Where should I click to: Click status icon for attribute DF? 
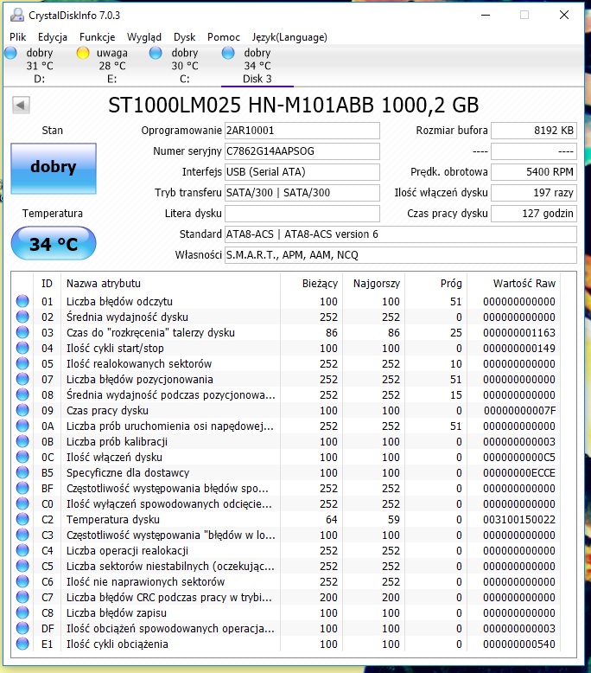22,628
